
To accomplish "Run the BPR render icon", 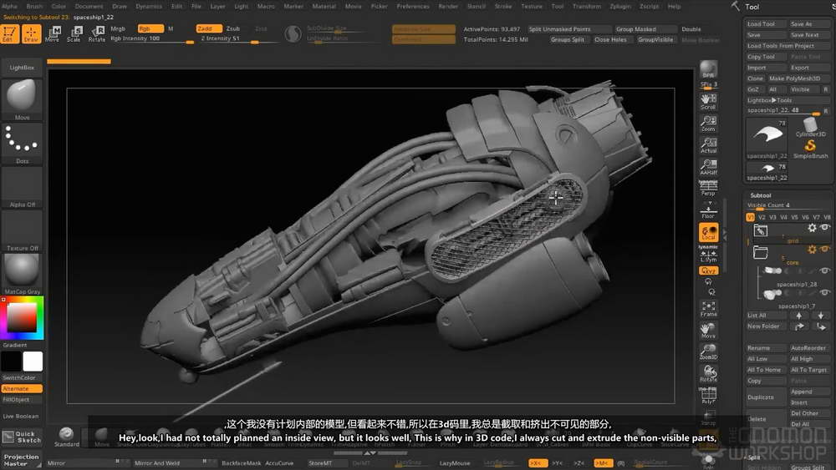I will pyautogui.click(x=709, y=70).
